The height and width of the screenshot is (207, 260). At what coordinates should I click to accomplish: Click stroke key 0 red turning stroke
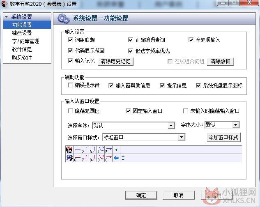108,158
